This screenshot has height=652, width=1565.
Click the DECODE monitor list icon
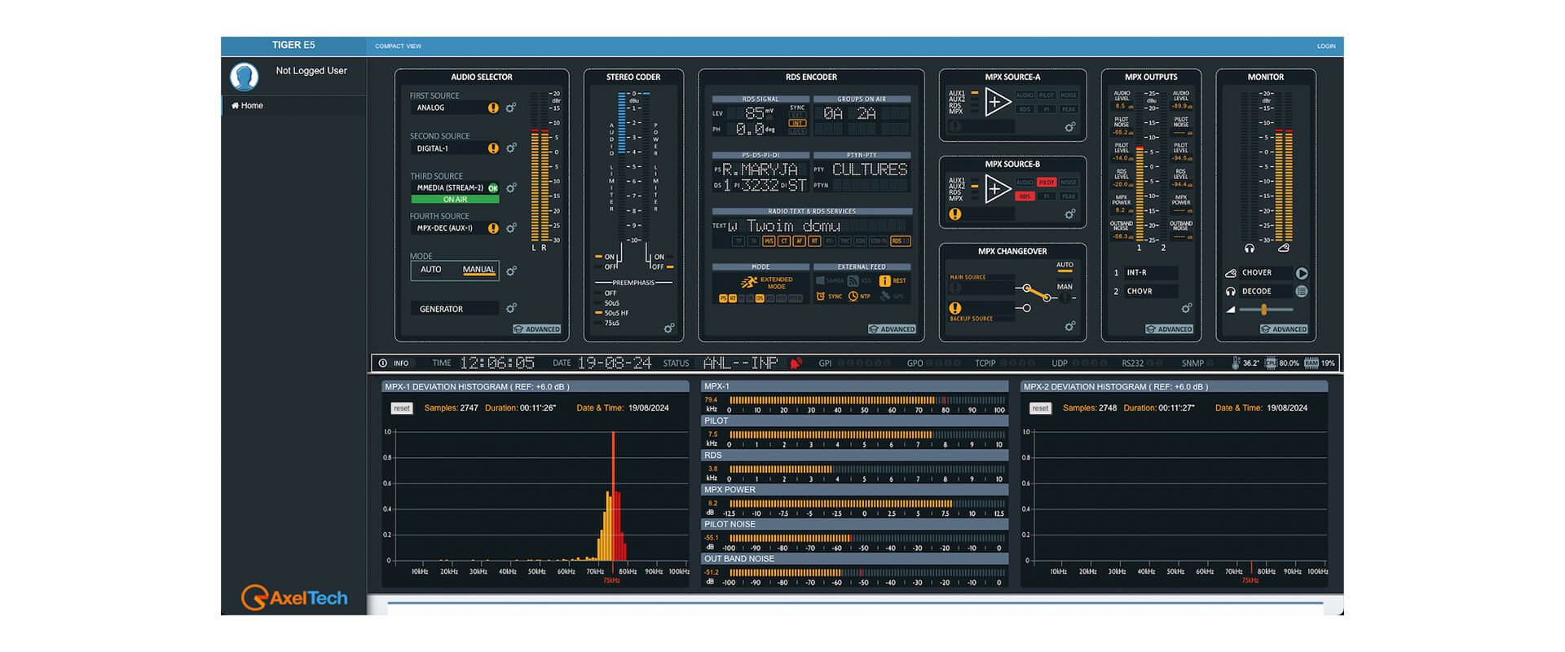point(1301,291)
